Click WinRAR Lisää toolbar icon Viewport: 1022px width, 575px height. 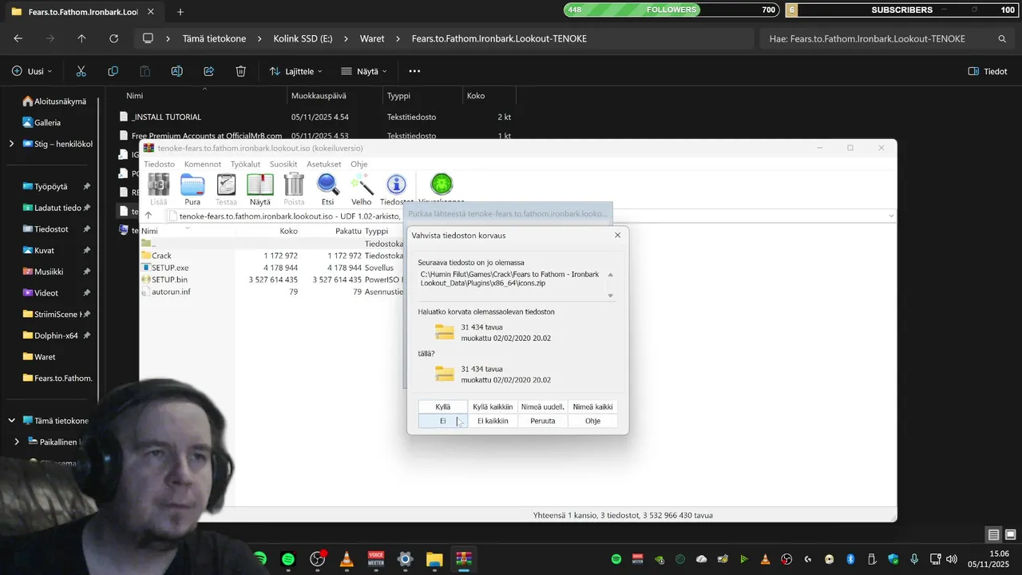click(x=159, y=190)
